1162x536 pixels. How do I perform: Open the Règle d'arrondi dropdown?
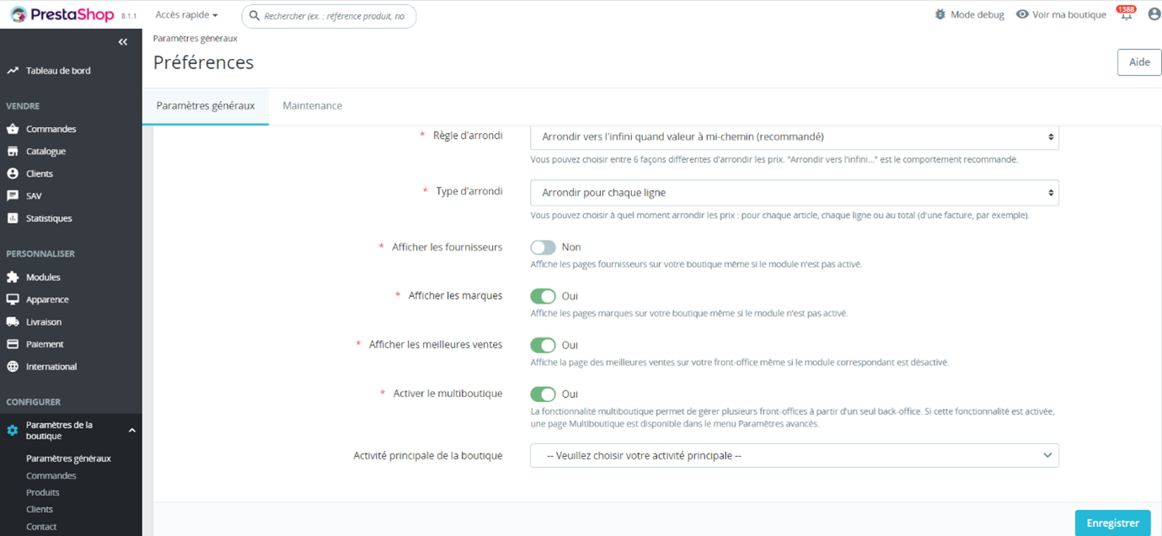(794, 136)
